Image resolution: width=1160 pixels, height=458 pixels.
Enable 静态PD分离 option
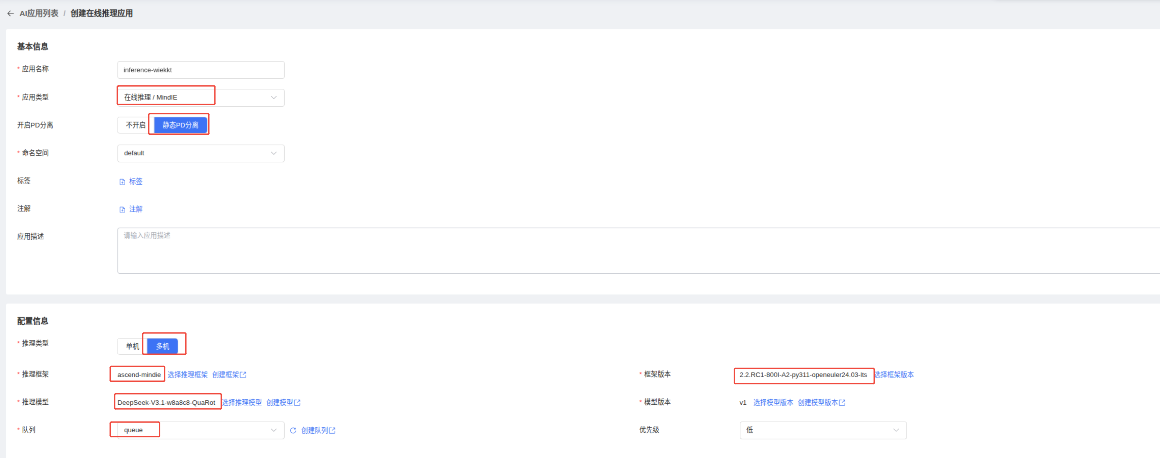[181, 125]
